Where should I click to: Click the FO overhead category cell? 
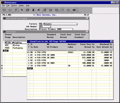pyautogui.click(x=111, y=52)
